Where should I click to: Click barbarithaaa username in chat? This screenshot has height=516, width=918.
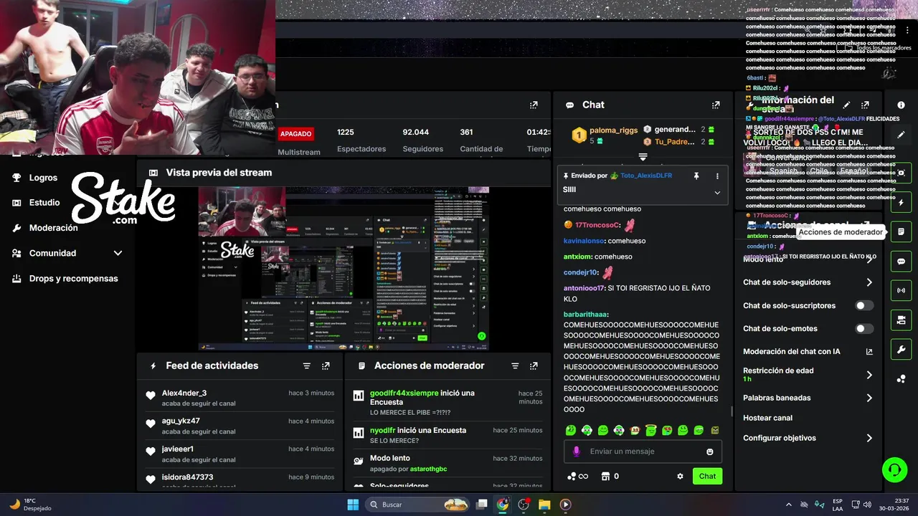(x=586, y=315)
